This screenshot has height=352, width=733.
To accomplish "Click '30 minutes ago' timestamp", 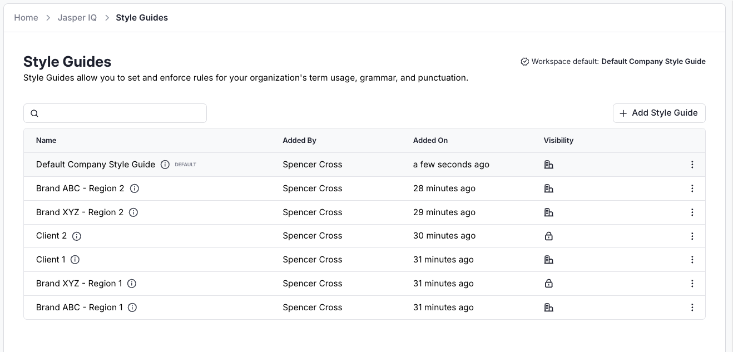I will [x=444, y=236].
